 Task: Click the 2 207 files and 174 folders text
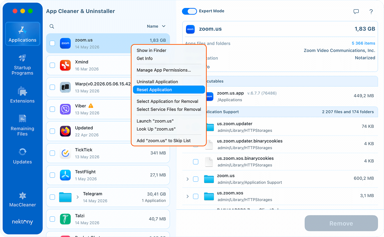click(348, 112)
